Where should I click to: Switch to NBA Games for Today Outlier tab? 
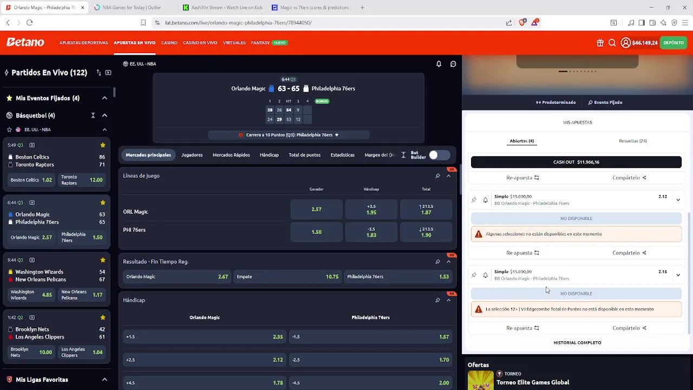pos(132,8)
